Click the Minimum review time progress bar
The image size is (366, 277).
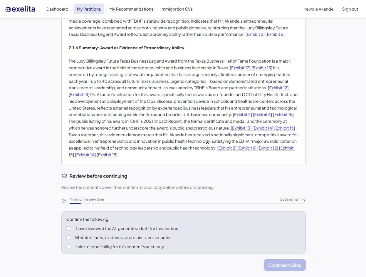(187, 203)
